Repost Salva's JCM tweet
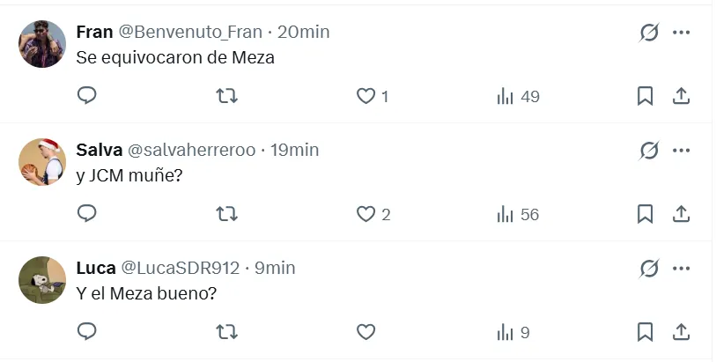This screenshot has width=716, height=362. tap(227, 214)
